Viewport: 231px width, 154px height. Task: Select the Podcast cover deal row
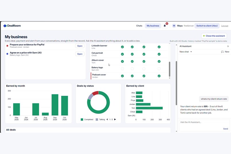[130, 76]
